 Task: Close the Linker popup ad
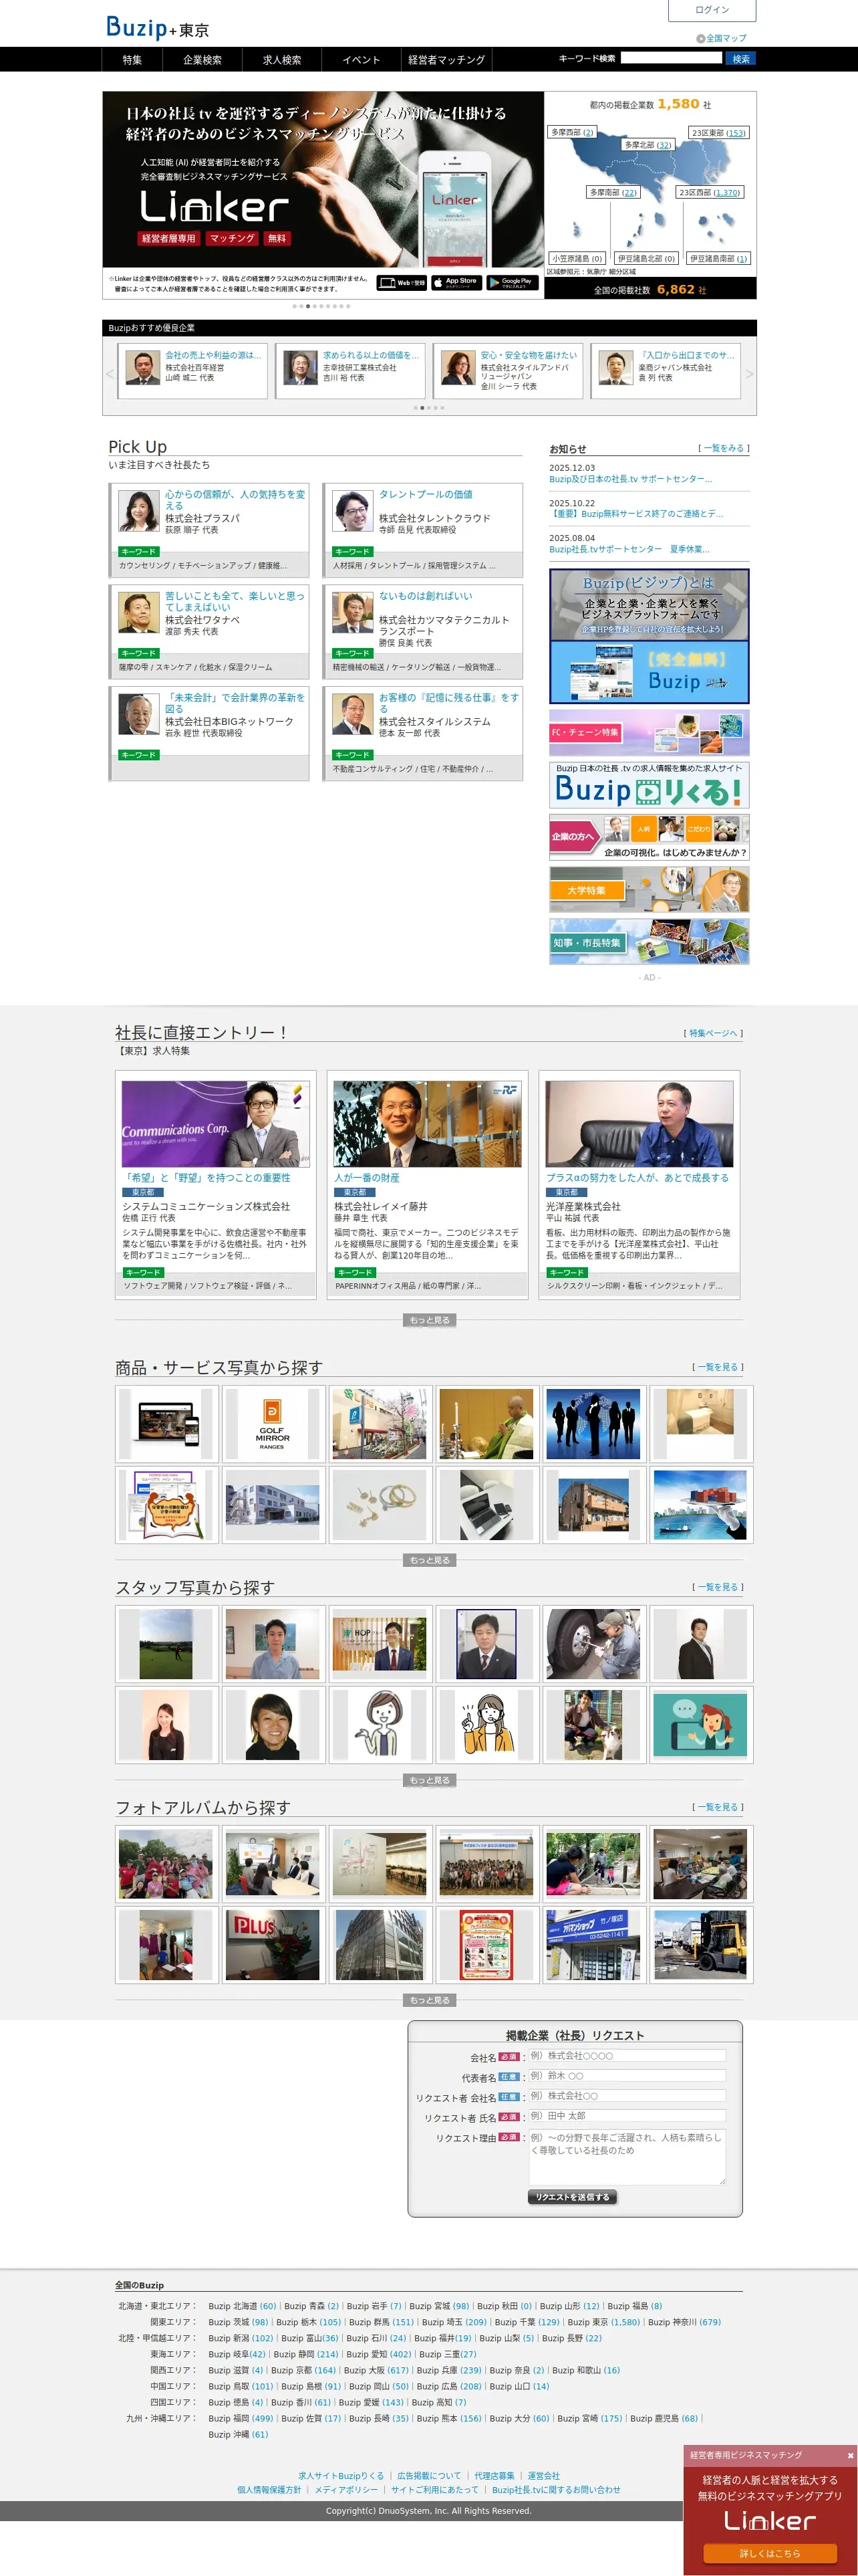(x=850, y=2455)
